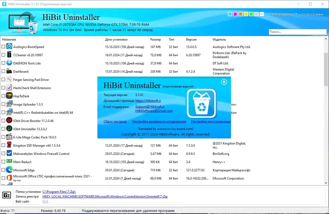Sort by the Тип column header
Screen dimensions: 329x214
171,39
